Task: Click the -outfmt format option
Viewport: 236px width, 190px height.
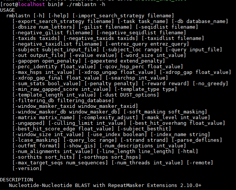Action: pos(36,146)
